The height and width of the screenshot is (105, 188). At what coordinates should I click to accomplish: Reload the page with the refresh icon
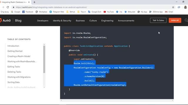pyautogui.click(x=8, y=7)
